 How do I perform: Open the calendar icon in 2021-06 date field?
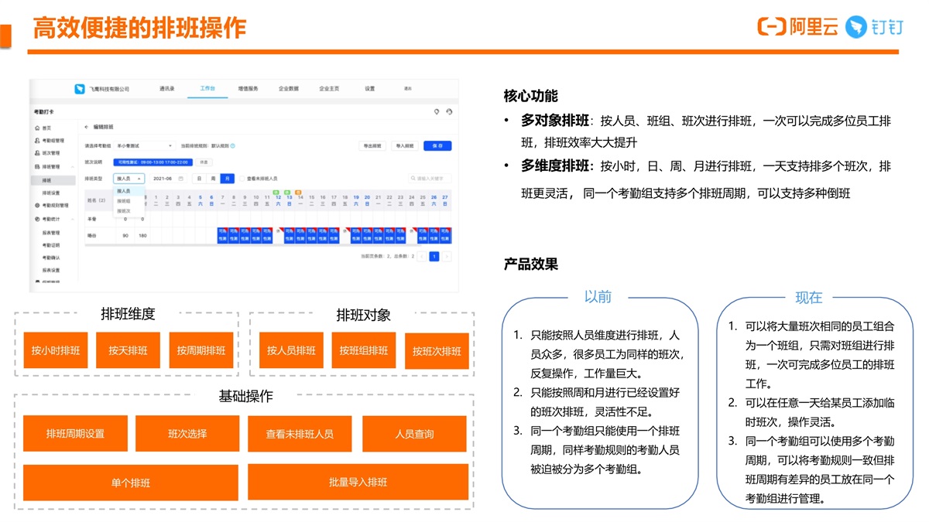click(181, 179)
